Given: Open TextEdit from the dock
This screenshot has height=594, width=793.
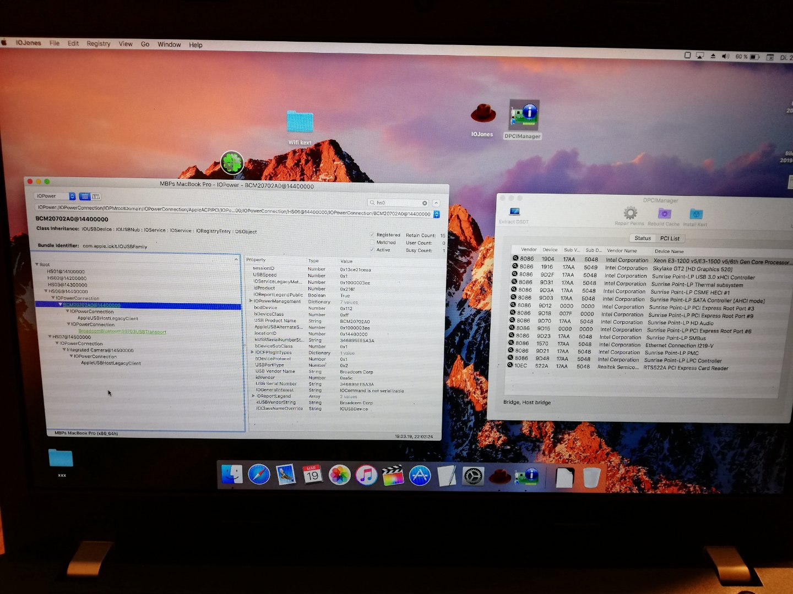Looking at the screenshot, I should [447, 476].
